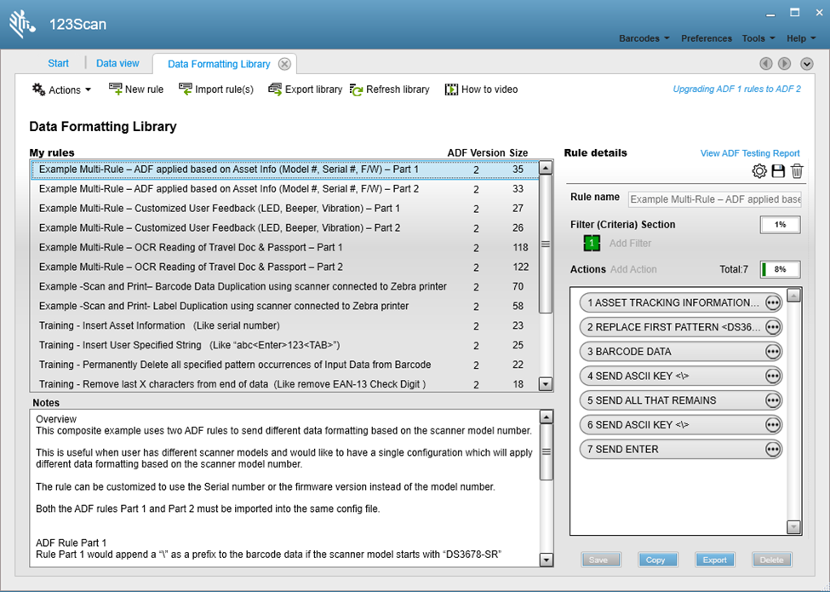The image size is (830, 592).
Task: Select the green Add Filter icon
Action: coord(592,243)
